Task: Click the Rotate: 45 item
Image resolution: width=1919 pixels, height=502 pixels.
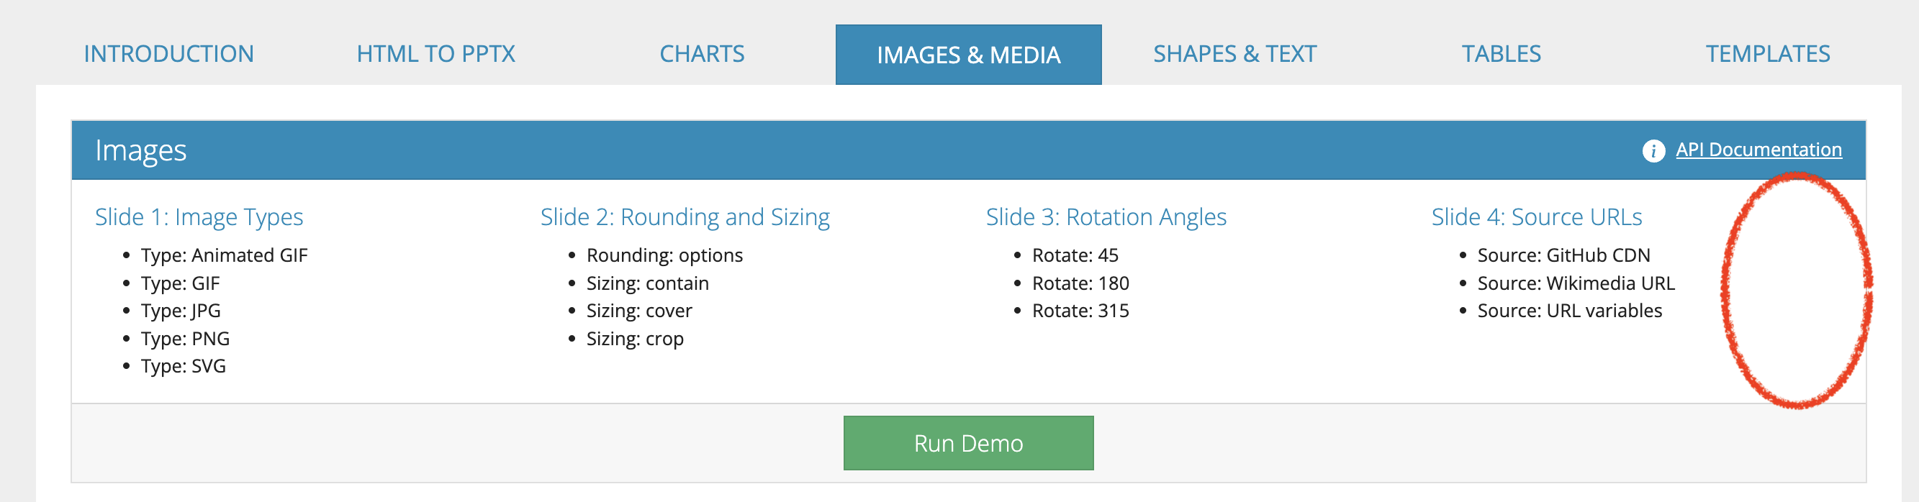Action: point(1075,255)
